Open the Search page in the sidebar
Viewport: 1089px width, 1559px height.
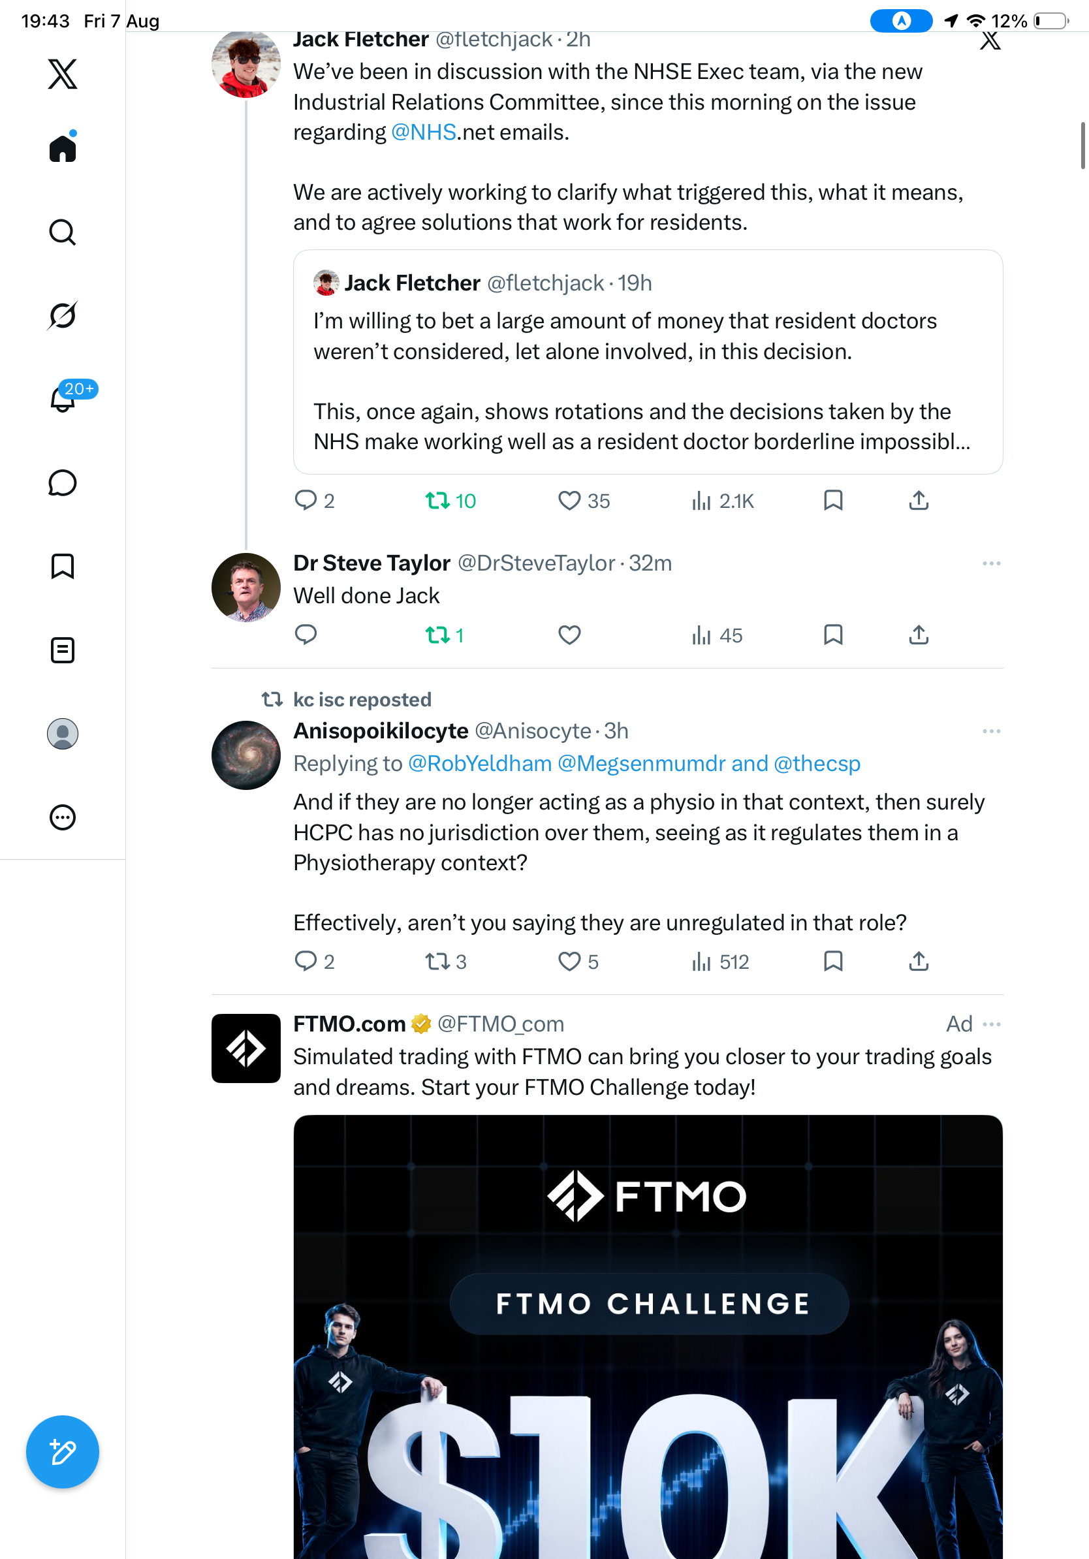tap(63, 232)
